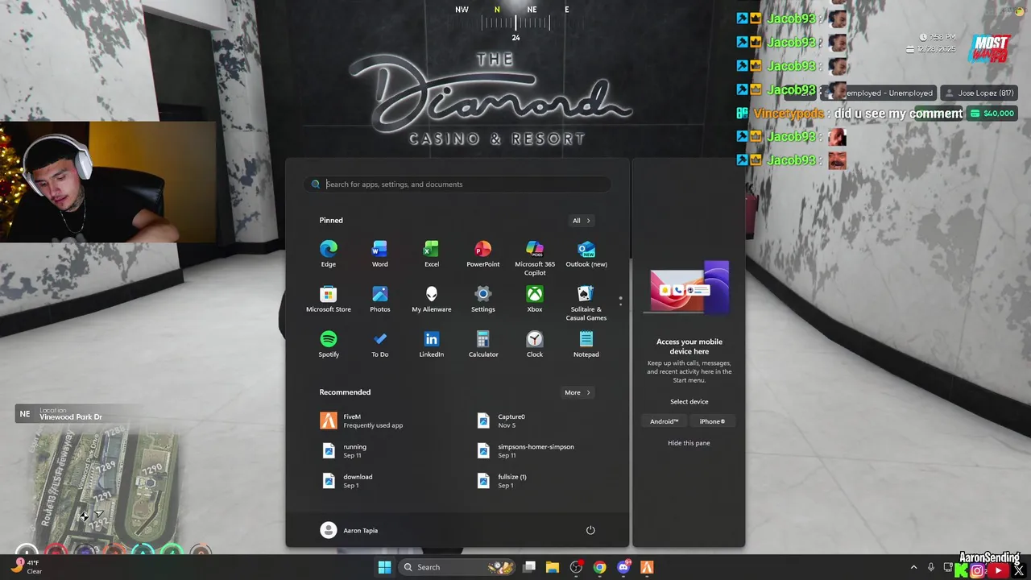The image size is (1031, 580).
Task: Focus the Start menu search field
Action: coord(457,184)
